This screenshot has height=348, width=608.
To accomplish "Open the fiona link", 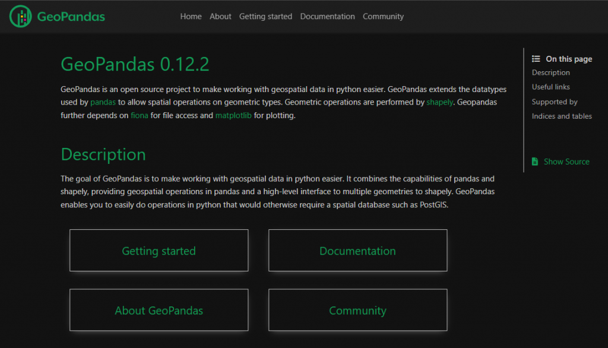I will tap(140, 116).
